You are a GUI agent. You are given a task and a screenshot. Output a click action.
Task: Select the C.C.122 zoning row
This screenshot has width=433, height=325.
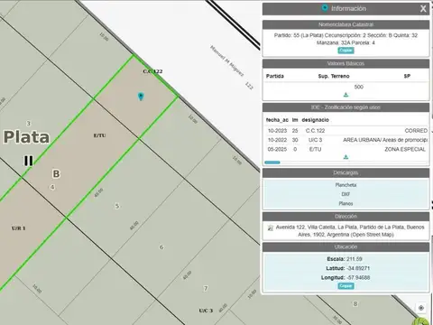(x=346, y=131)
